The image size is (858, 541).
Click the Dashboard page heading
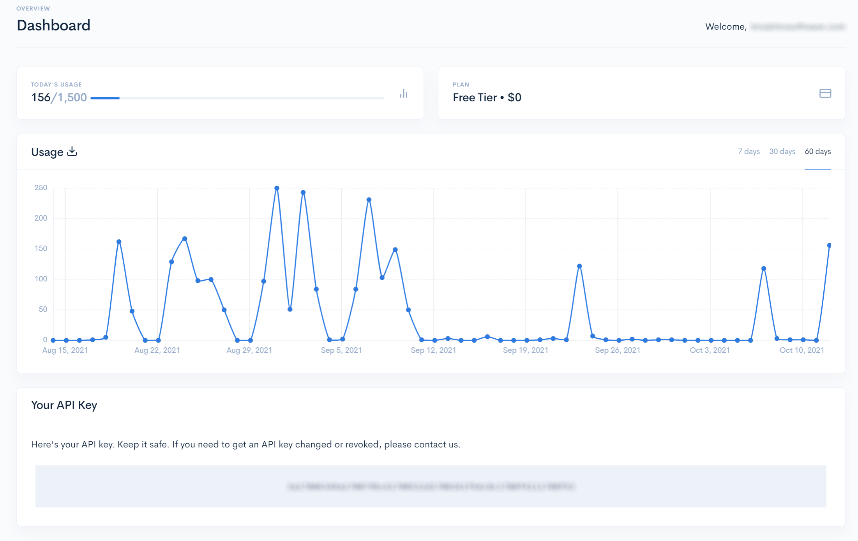coord(53,25)
